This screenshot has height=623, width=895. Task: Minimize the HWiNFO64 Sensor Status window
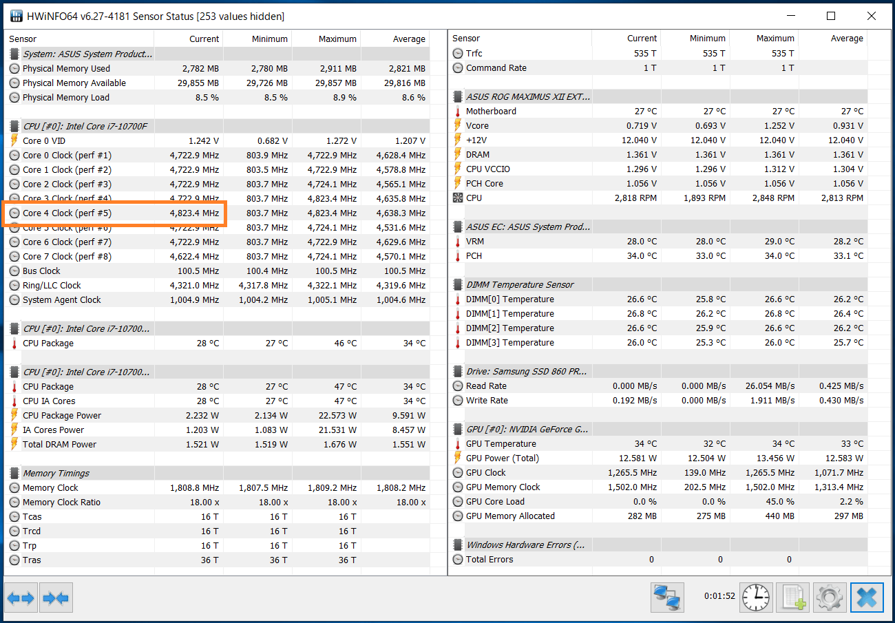click(790, 16)
